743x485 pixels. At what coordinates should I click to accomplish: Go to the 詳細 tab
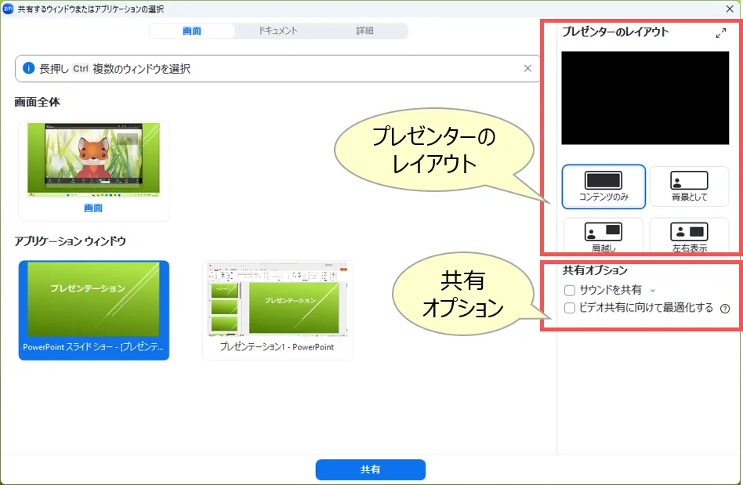[364, 31]
